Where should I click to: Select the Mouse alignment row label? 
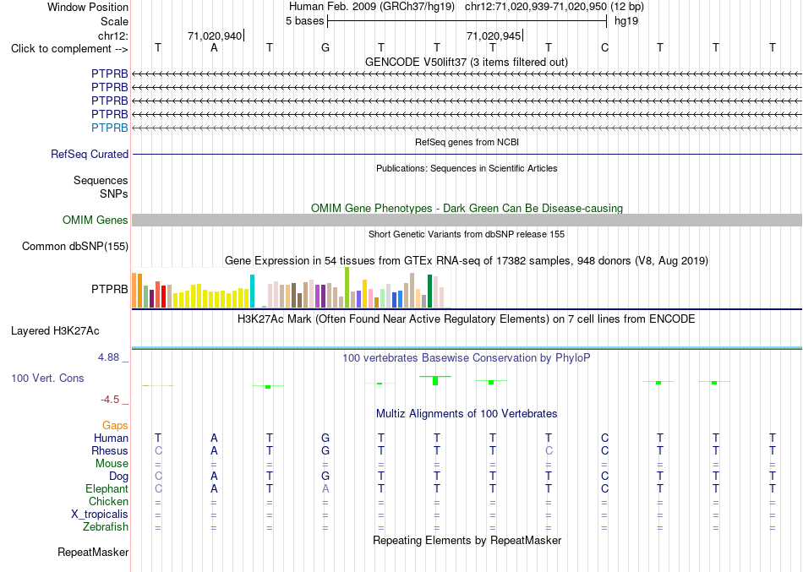coord(112,464)
